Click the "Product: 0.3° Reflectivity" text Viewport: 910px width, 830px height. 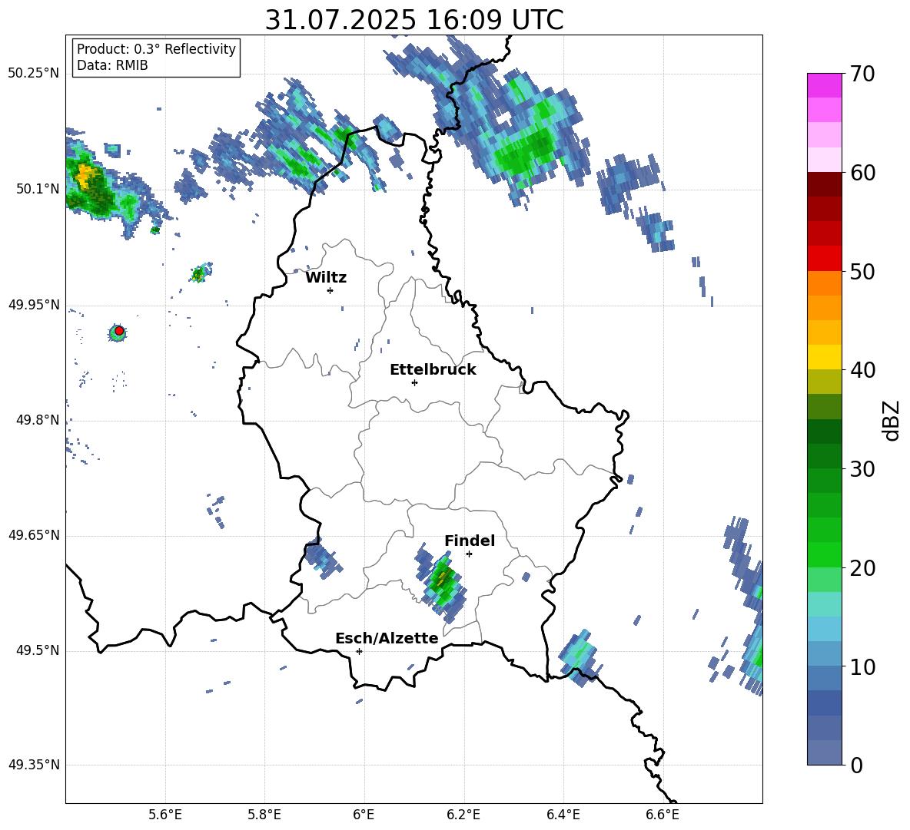click(x=156, y=48)
